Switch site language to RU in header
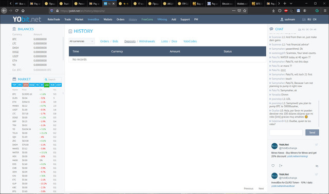Viewport: 329px width, 194px height. 309,20
